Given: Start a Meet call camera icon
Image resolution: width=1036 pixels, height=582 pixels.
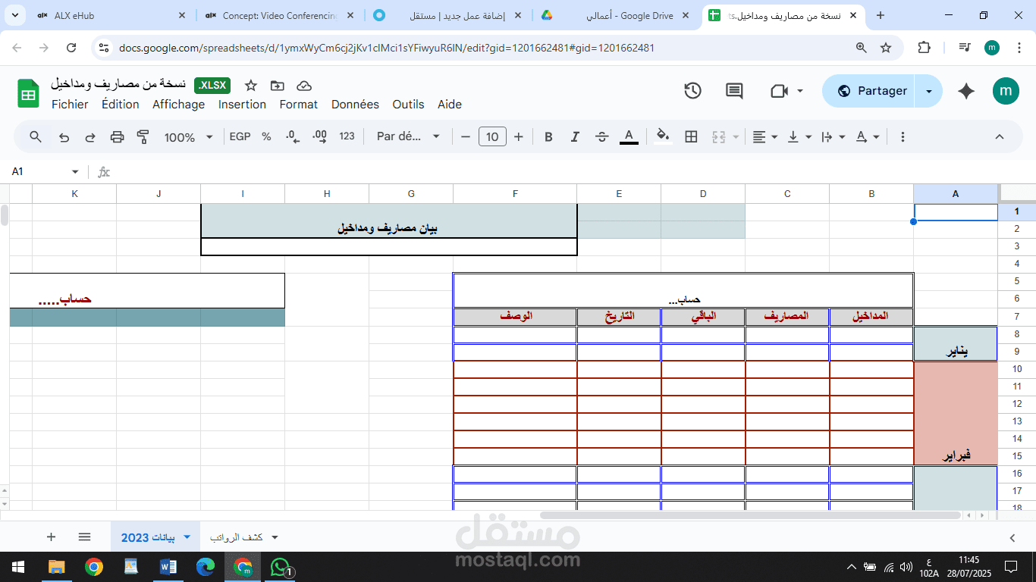Looking at the screenshot, I should click(780, 91).
